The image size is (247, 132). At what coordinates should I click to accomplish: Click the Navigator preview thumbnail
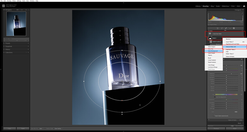tap(16, 24)
